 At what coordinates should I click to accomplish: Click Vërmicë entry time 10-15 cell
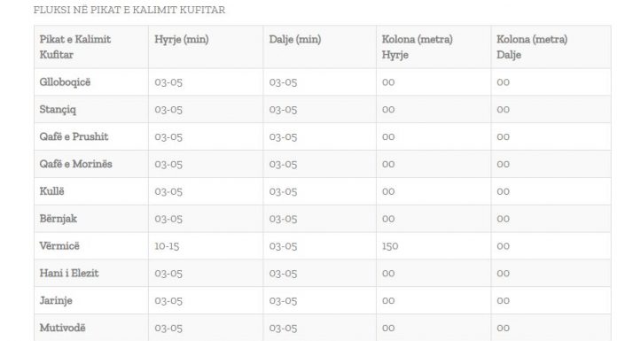pos(167,246)
